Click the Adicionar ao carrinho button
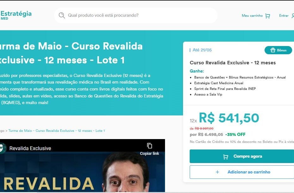This screenshot has height=193, width=294. (x=242, y=172)
